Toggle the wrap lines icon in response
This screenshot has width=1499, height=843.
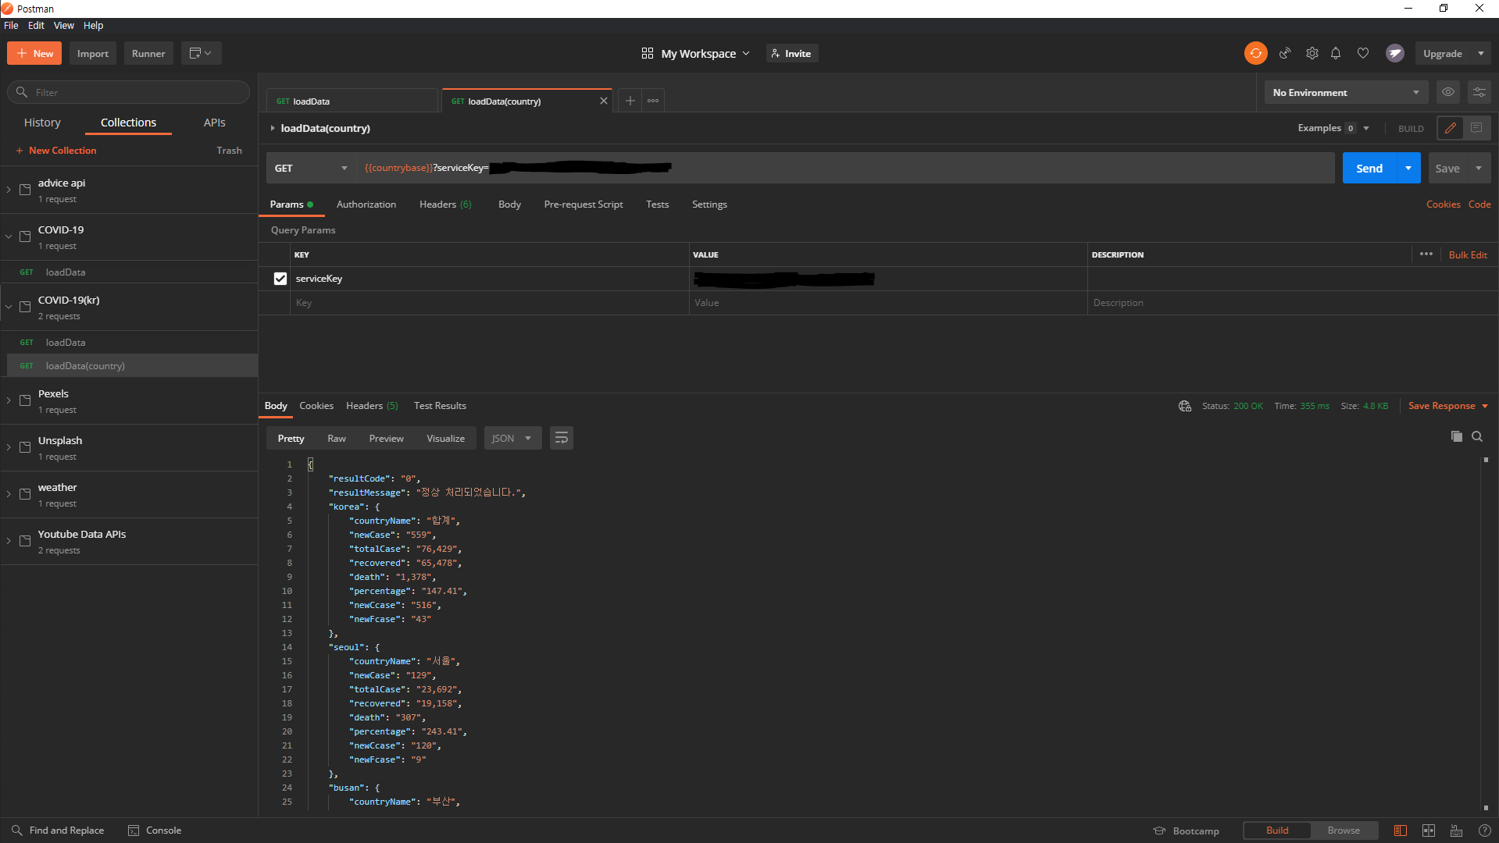pyautogui.click(x=561, y=438)
